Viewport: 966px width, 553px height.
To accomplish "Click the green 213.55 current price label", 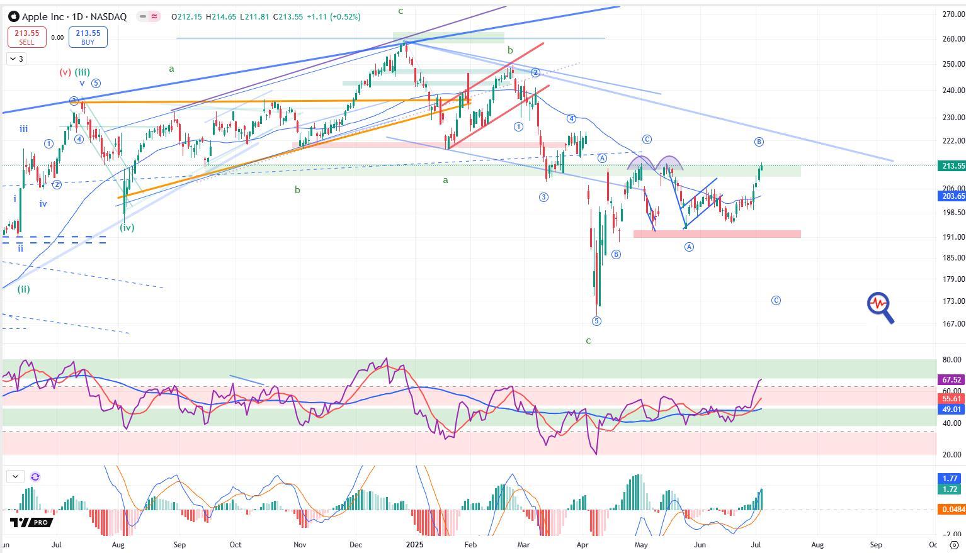I will point(952,166).
